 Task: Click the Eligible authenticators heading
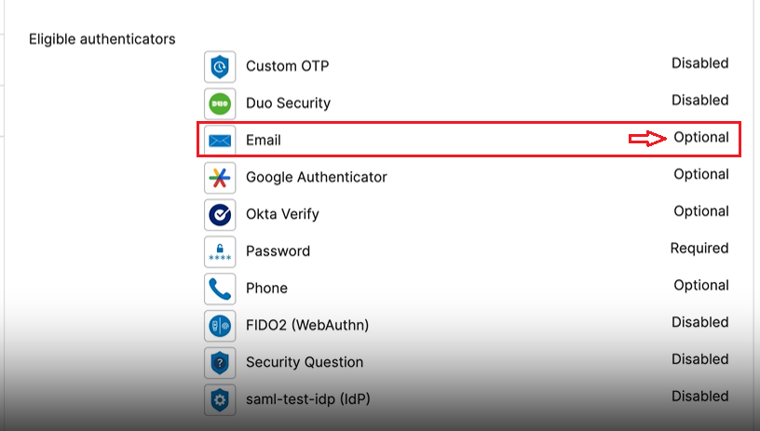[x=102, y=39]
